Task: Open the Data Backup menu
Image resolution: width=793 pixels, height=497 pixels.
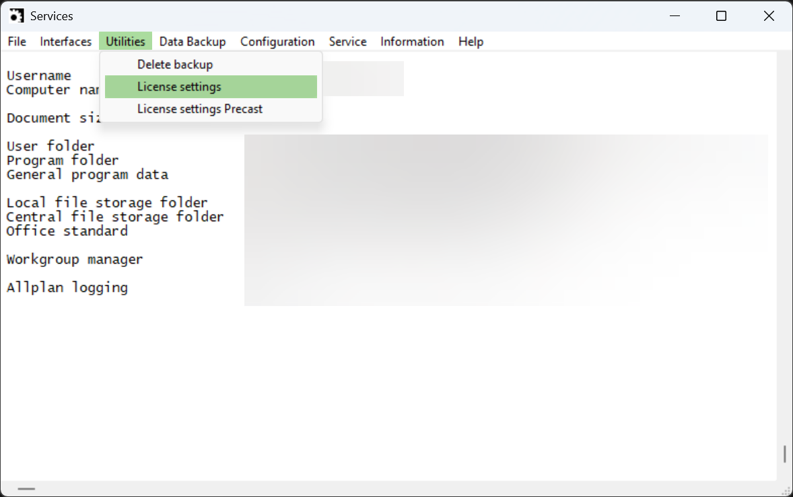Action: point(193,42)
